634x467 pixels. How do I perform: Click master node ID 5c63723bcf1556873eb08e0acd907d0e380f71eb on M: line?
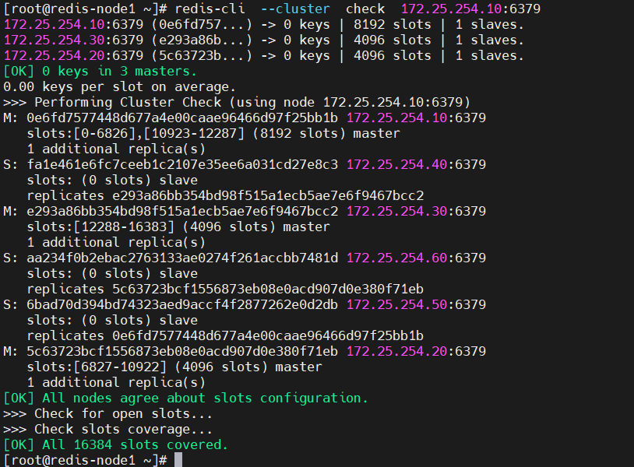pyautogui.click(x=182, y=351)
